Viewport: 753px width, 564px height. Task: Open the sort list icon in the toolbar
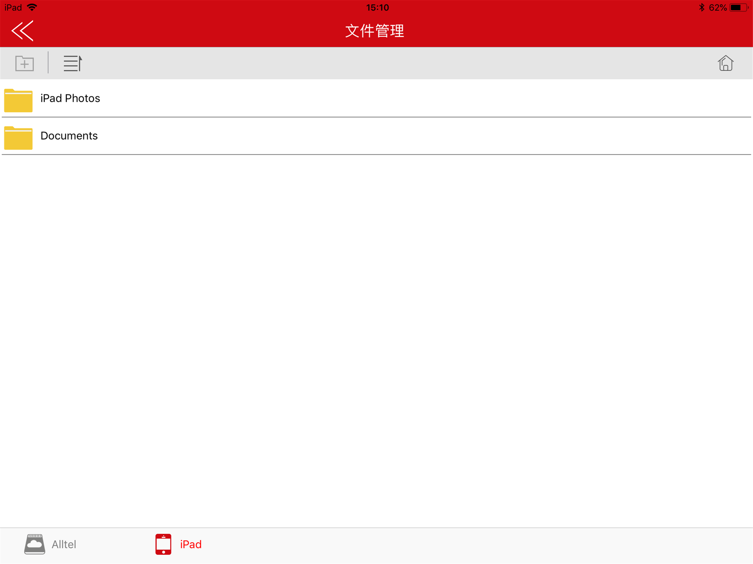[x=73, y=63]
